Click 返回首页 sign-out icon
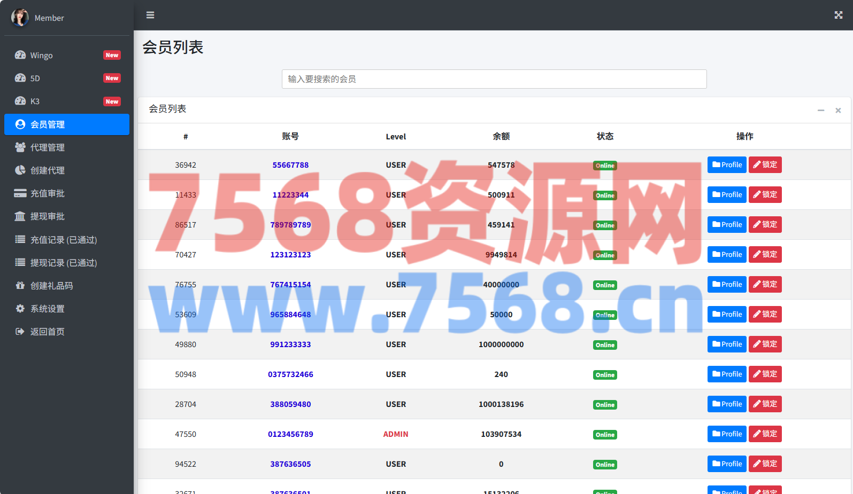 pos(20,332)
